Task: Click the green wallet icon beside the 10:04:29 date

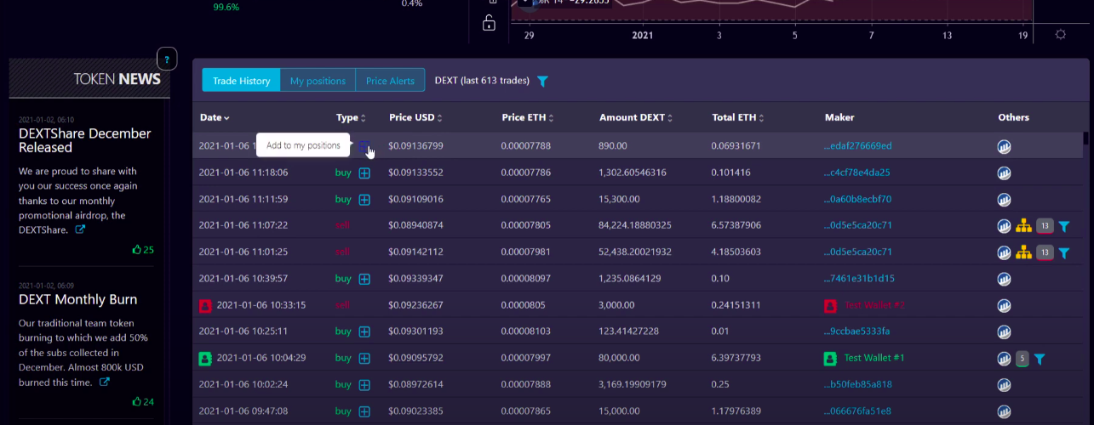Action: pos(205,358)
